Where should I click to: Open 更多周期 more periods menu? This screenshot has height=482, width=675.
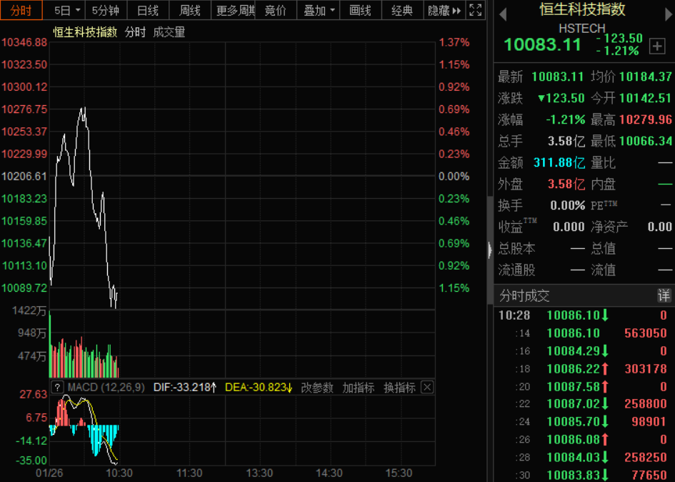(234, 10)
